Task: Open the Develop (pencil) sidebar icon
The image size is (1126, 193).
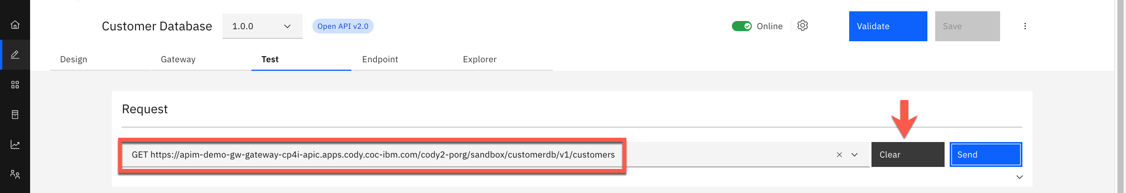Action: 15,55
